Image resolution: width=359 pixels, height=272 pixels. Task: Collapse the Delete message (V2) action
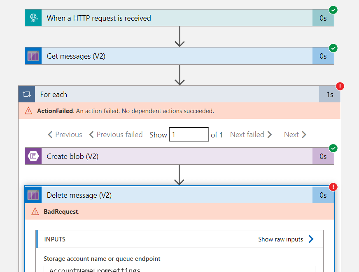177,195
